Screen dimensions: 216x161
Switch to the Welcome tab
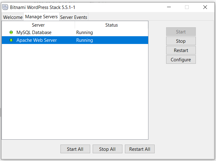pos(13,17)
